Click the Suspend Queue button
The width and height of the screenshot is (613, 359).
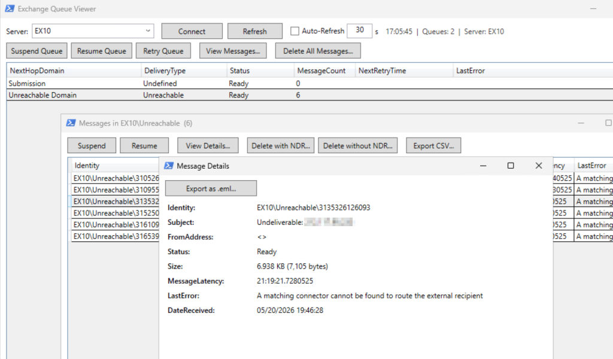coord(37,51)
